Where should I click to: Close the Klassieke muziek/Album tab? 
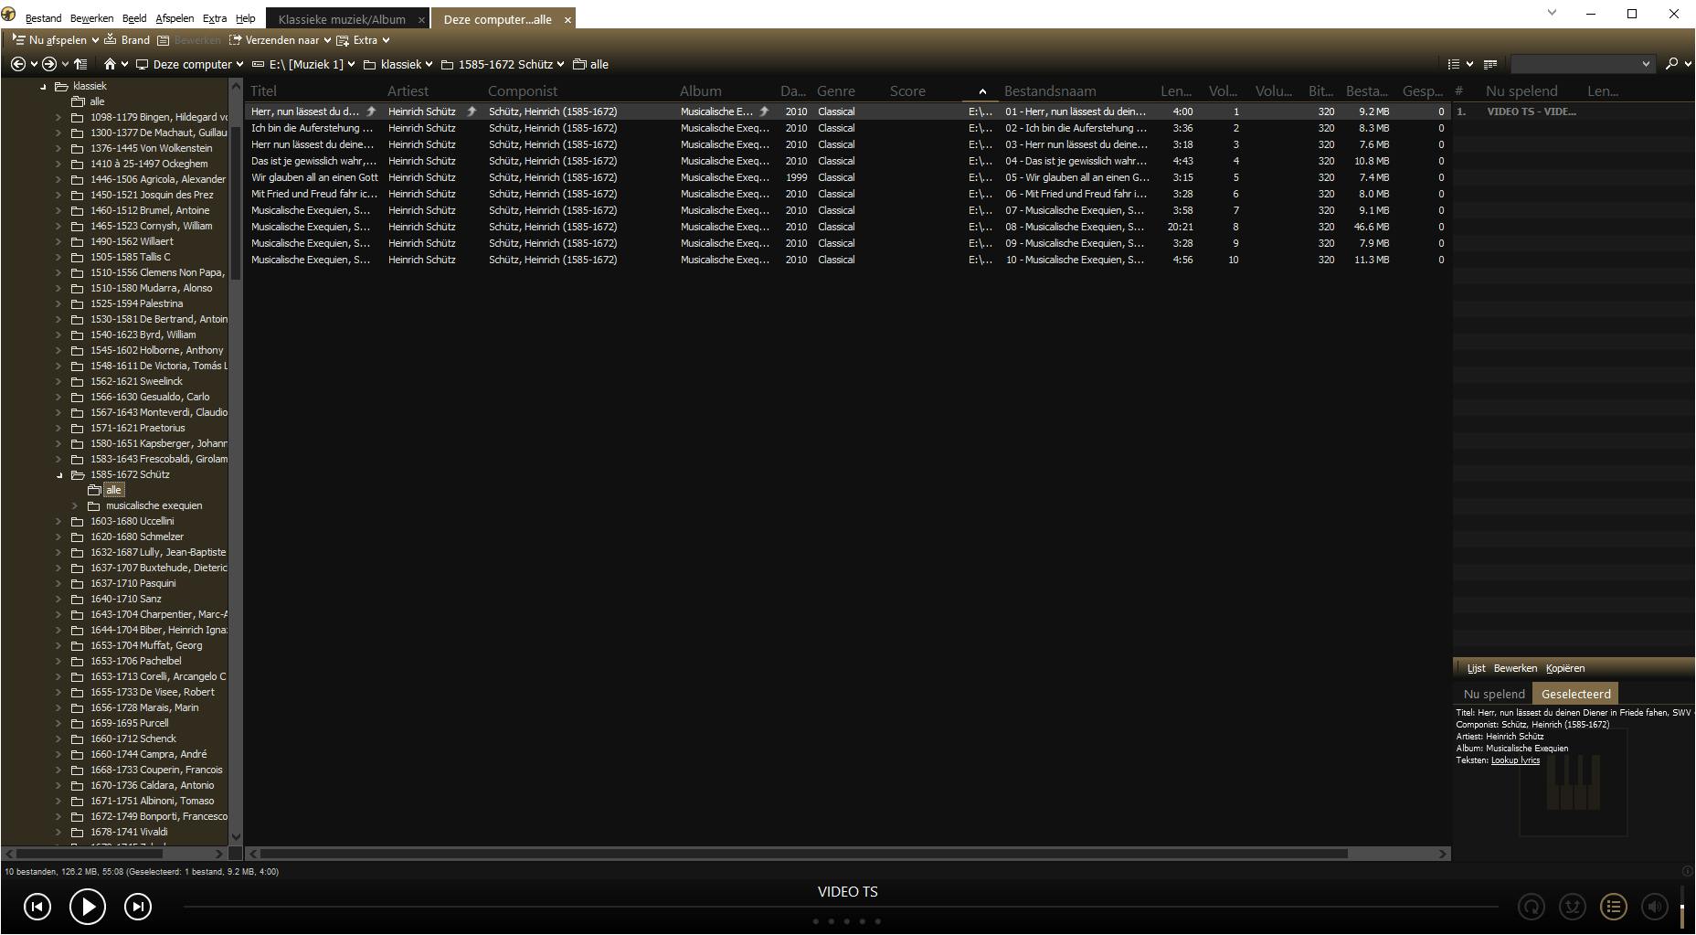pyautogui.click(x=421, y=19)
